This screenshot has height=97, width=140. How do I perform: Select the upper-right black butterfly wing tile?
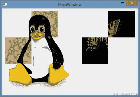point(121,24)
